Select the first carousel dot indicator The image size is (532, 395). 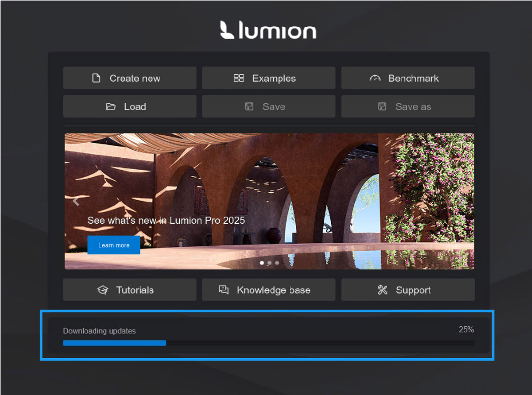click(x=262, y=263)
